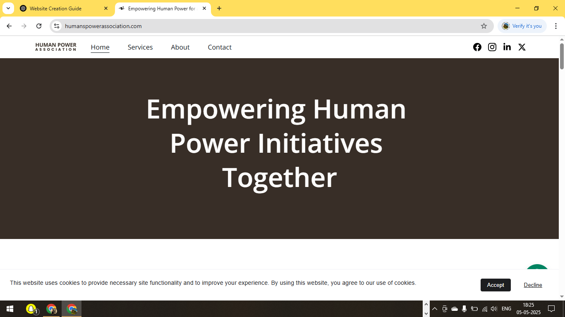Screen dimensions: 565x317
Task: Click the back navigation arrow
Action: [x=9, y=26]
